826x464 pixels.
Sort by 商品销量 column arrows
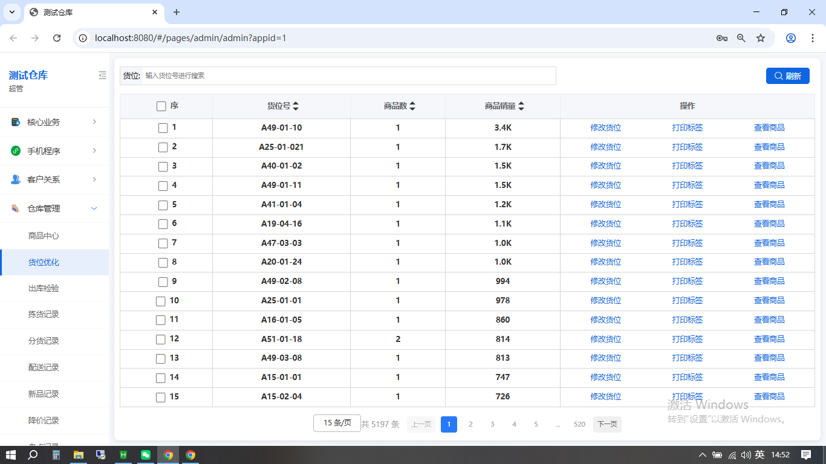(x=521, y=106)
